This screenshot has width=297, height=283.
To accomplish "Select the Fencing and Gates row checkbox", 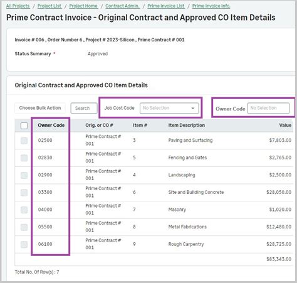I will 24,158.
